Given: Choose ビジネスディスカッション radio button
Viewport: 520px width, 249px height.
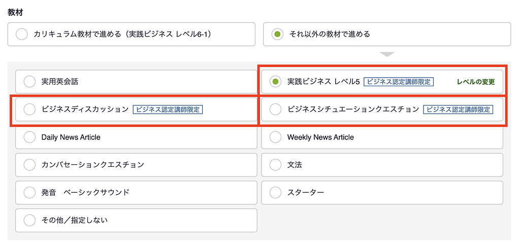Looking at the screenshot, I should 29,109.
